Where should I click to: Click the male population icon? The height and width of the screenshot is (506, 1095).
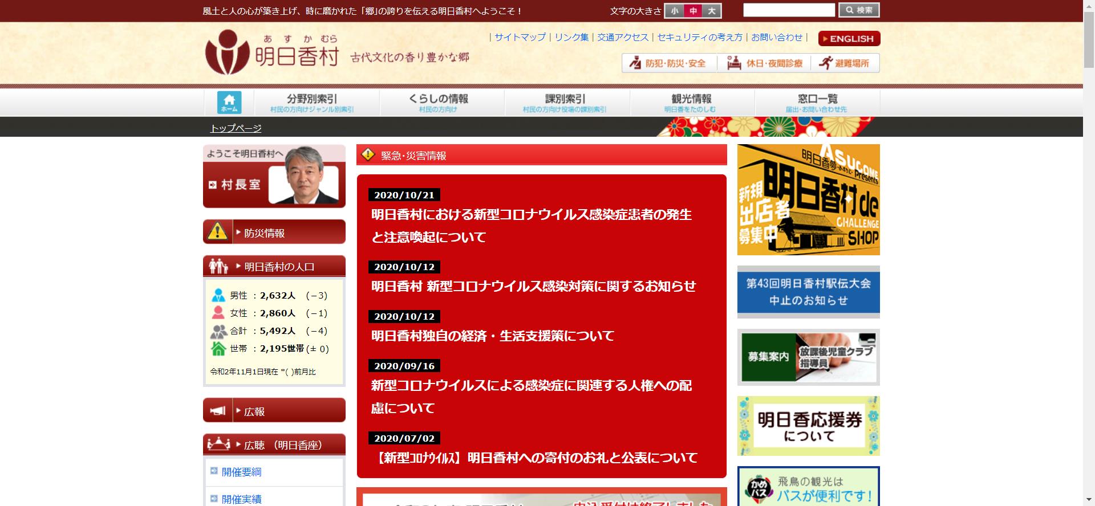[218, 295]
